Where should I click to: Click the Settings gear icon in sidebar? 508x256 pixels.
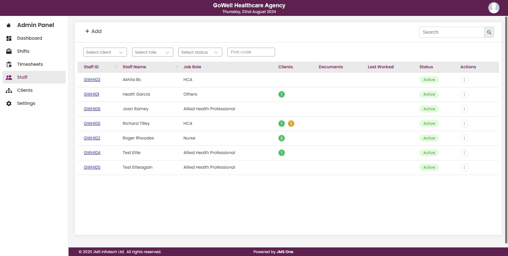coord(9,104)
